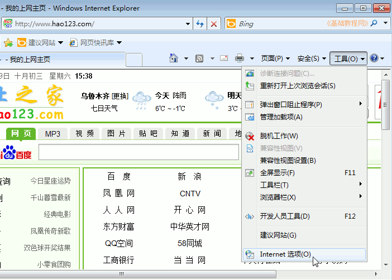This screenshot has width=392, height=280.
Task: Expand the feeds dropdown arrow
Action: [212, 59]
